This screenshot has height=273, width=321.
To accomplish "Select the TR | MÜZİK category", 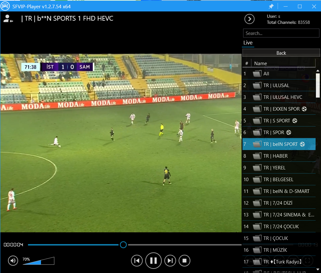I will 279,250.
